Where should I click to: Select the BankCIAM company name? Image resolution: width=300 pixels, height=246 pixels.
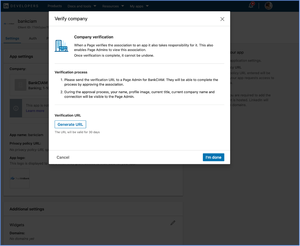click(38, 83)
